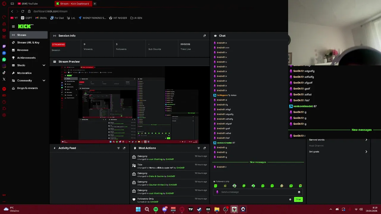Click the Title changed entry in Mod Actions

169,166
